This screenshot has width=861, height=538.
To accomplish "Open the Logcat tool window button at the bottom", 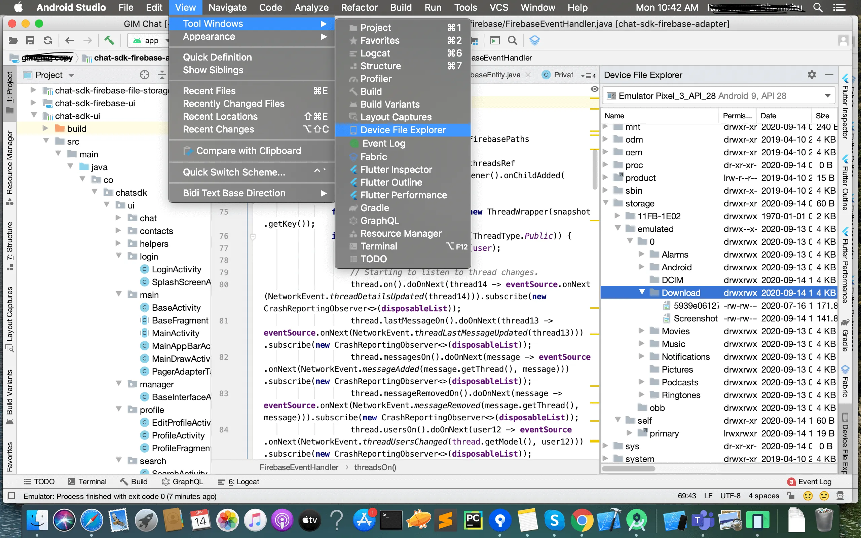I will coord(239,482).
